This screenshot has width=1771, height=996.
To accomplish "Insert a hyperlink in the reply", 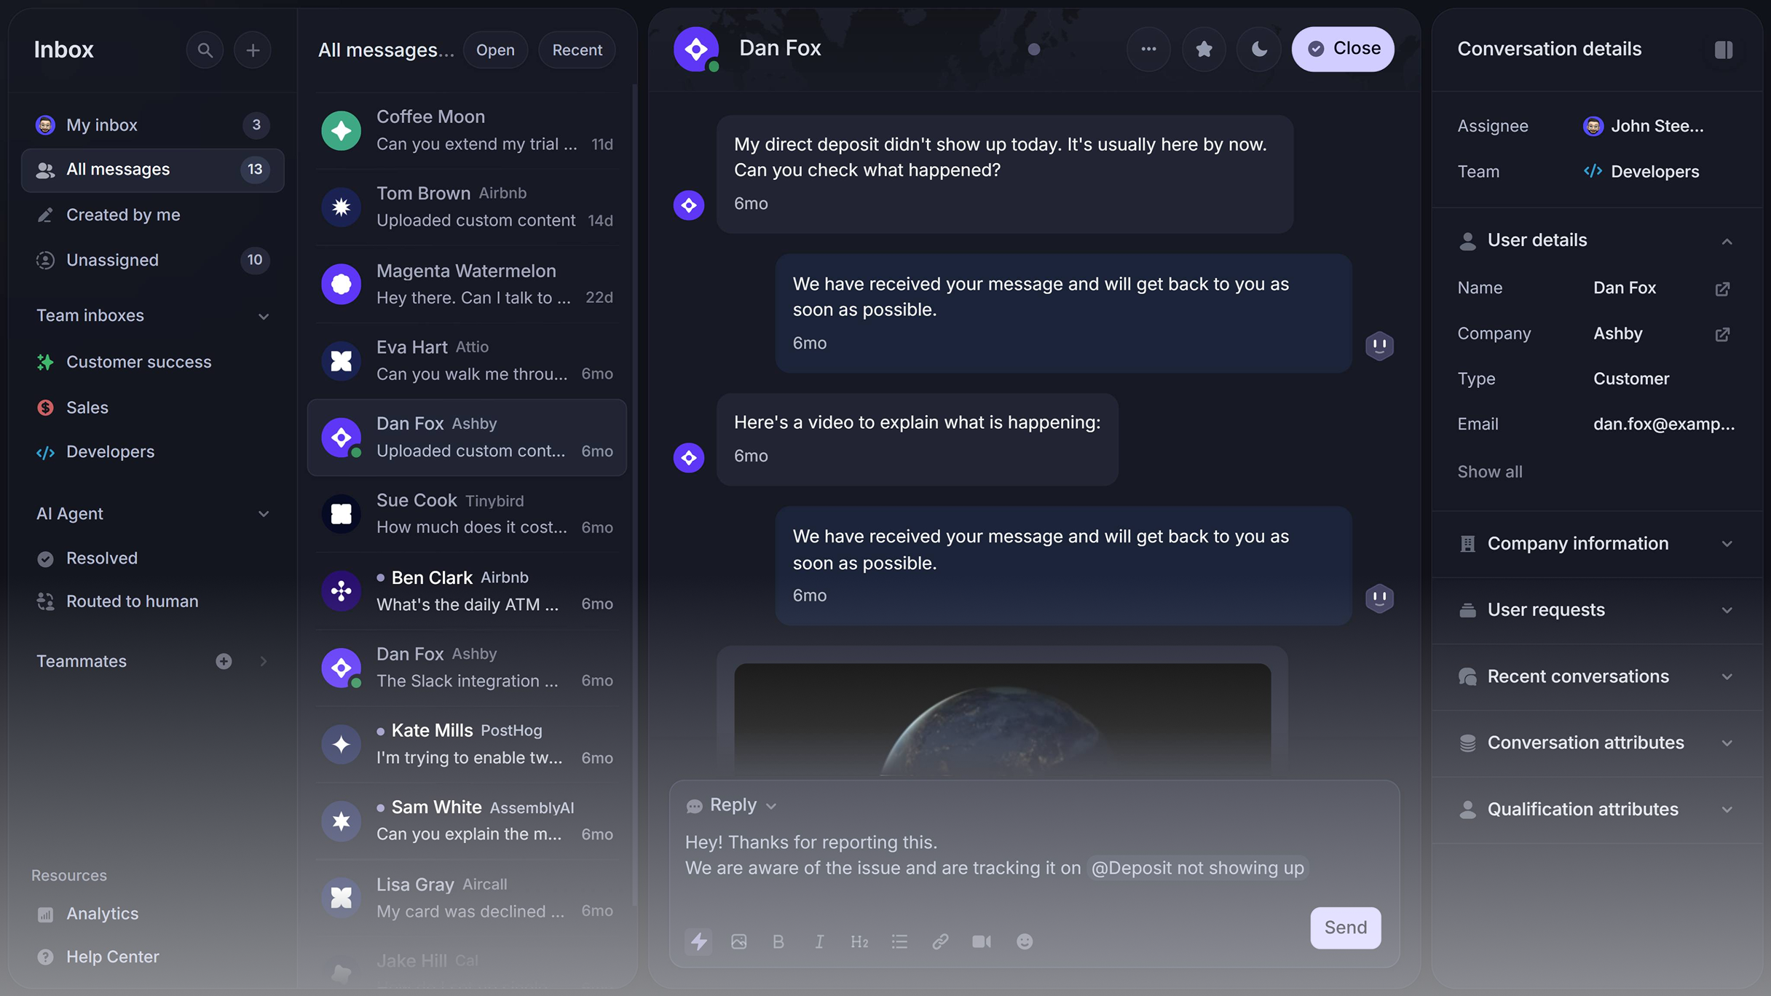I will click(940, 941).
